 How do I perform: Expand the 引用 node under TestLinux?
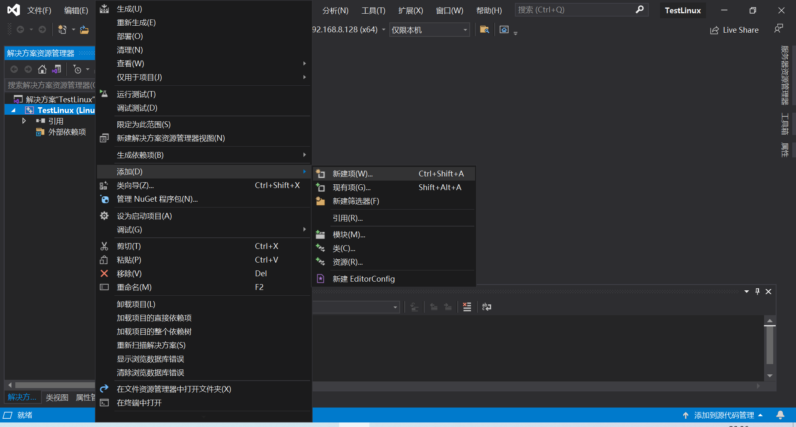(24, 121)
